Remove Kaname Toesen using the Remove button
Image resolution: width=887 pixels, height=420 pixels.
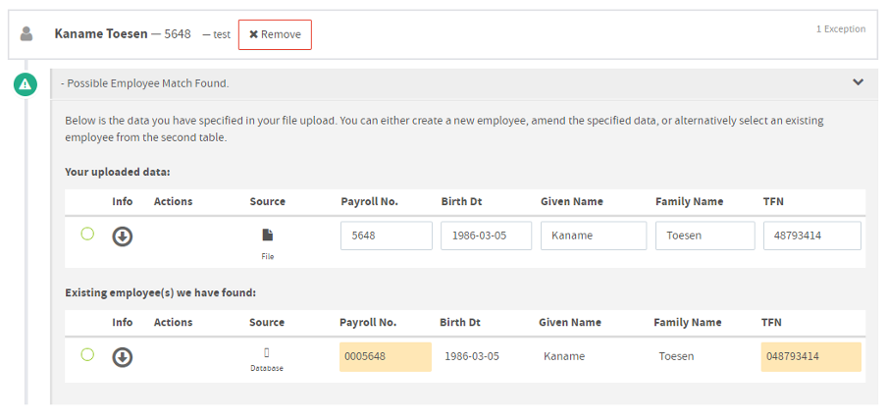(x=275, y=34)
